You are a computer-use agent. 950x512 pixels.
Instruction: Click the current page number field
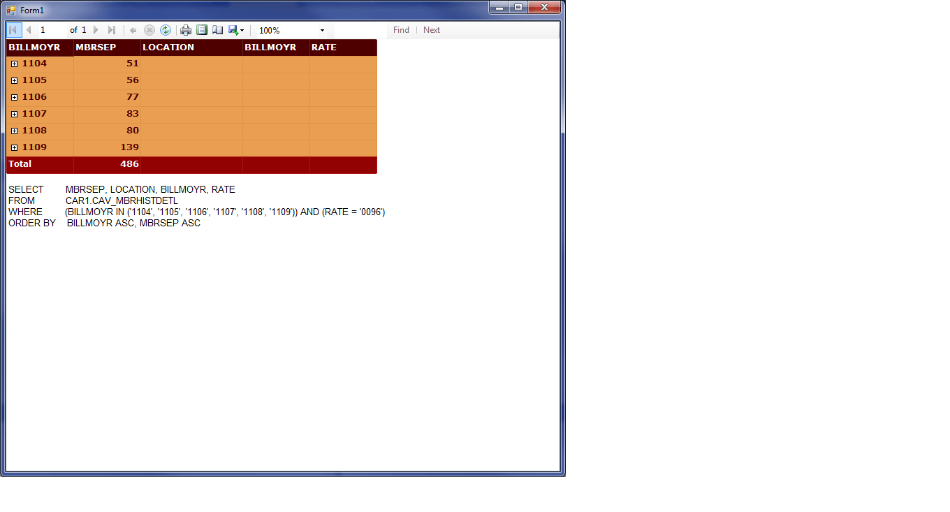pyautogui.click(x=52, y=30)
